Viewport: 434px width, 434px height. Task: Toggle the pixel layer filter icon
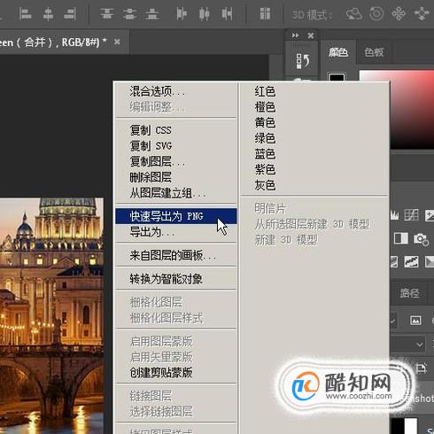pyautogui.click(x=415, y=321)
